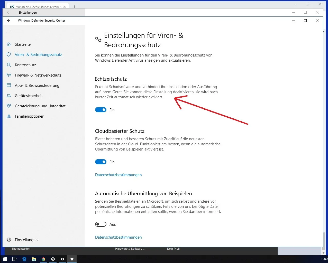Open the Windows Start menu

(x=5, y=259)
